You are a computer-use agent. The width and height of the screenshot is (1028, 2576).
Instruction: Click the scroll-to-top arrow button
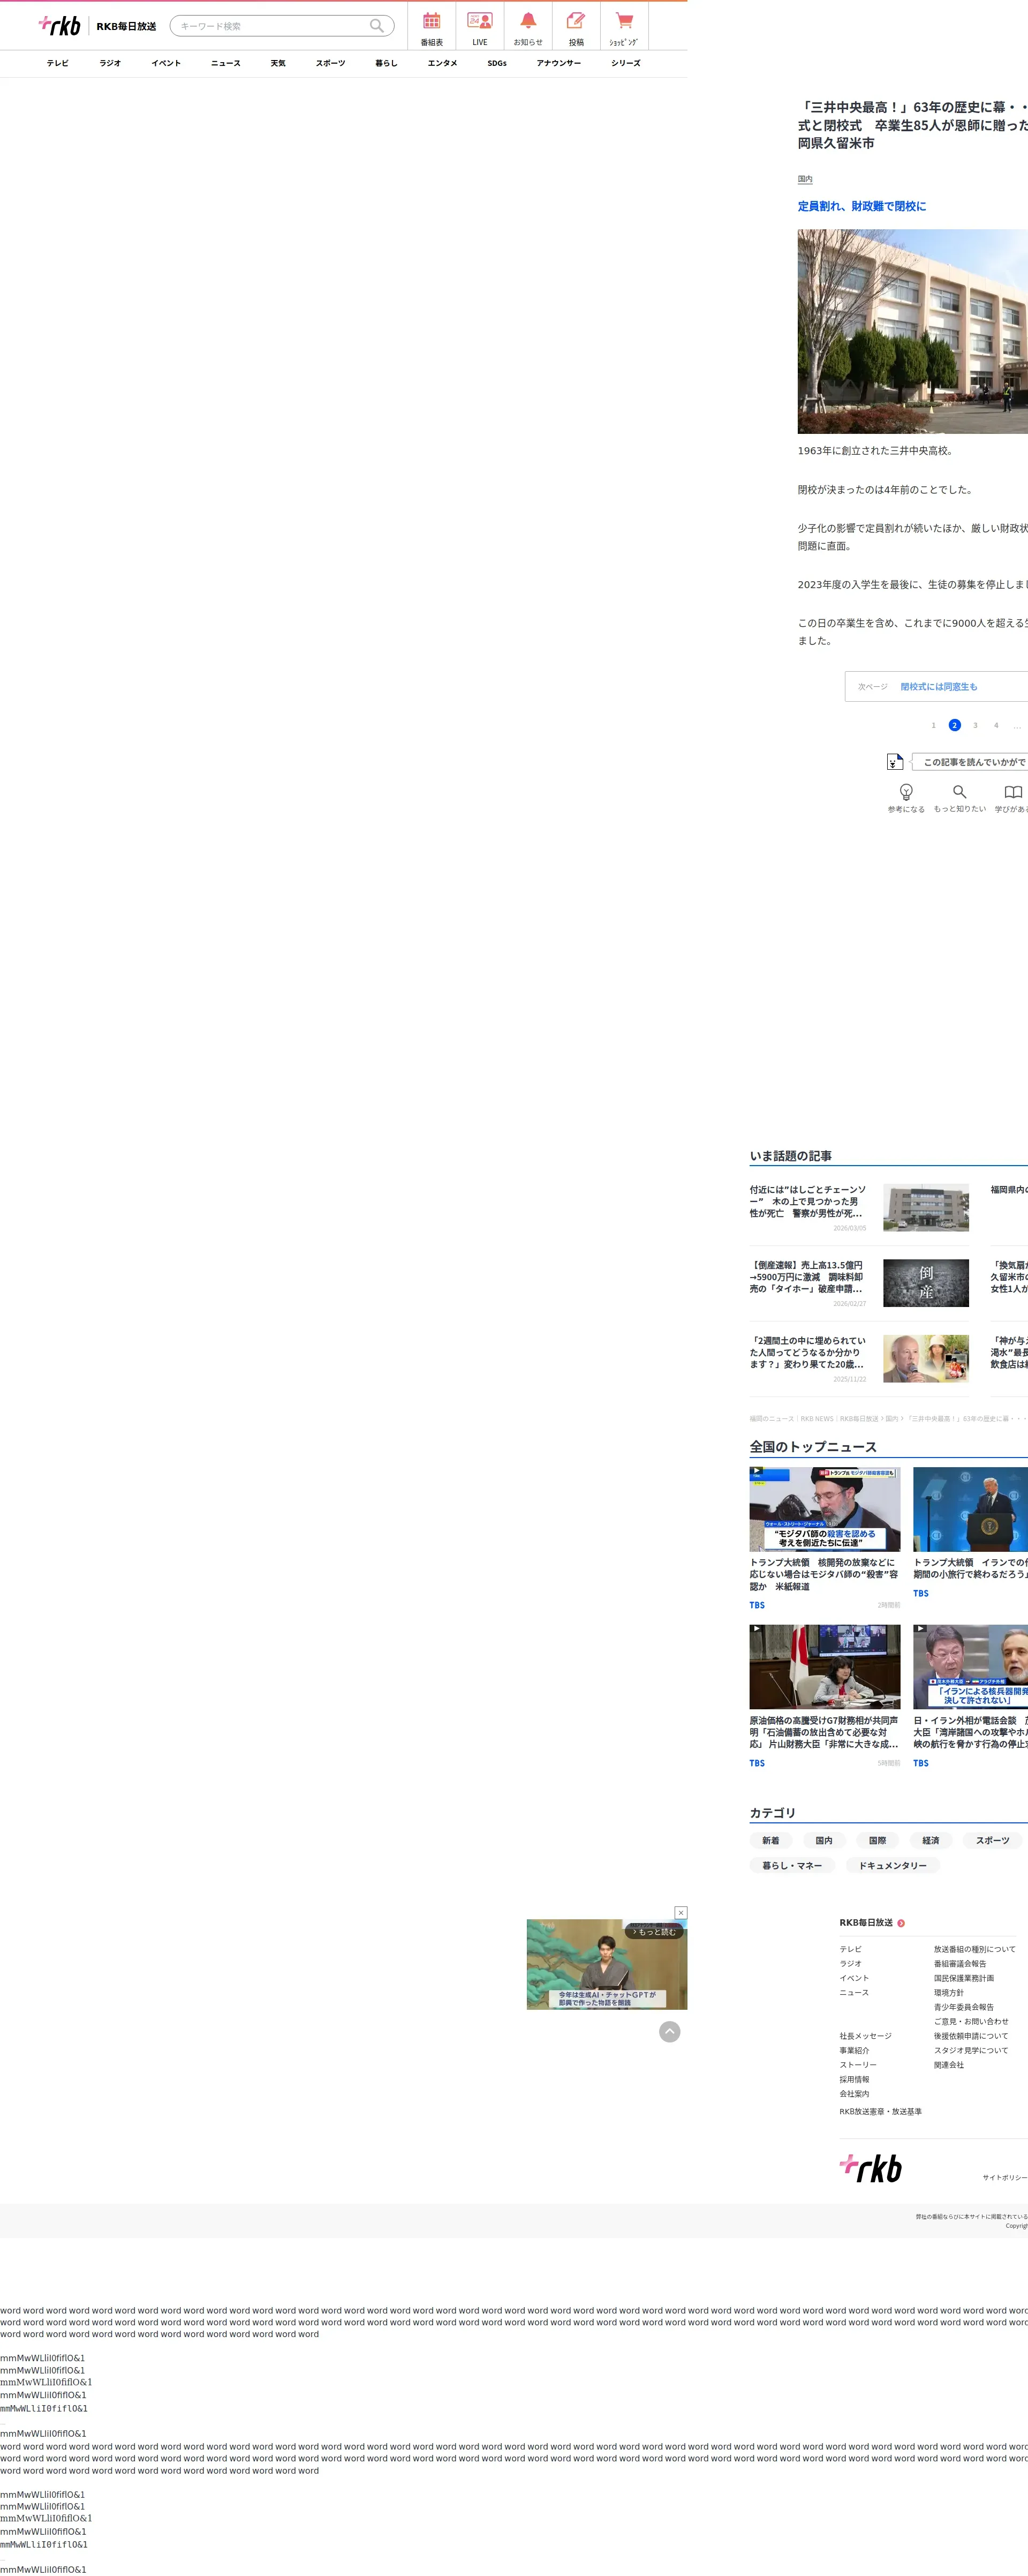click(x=670, y=2031)
